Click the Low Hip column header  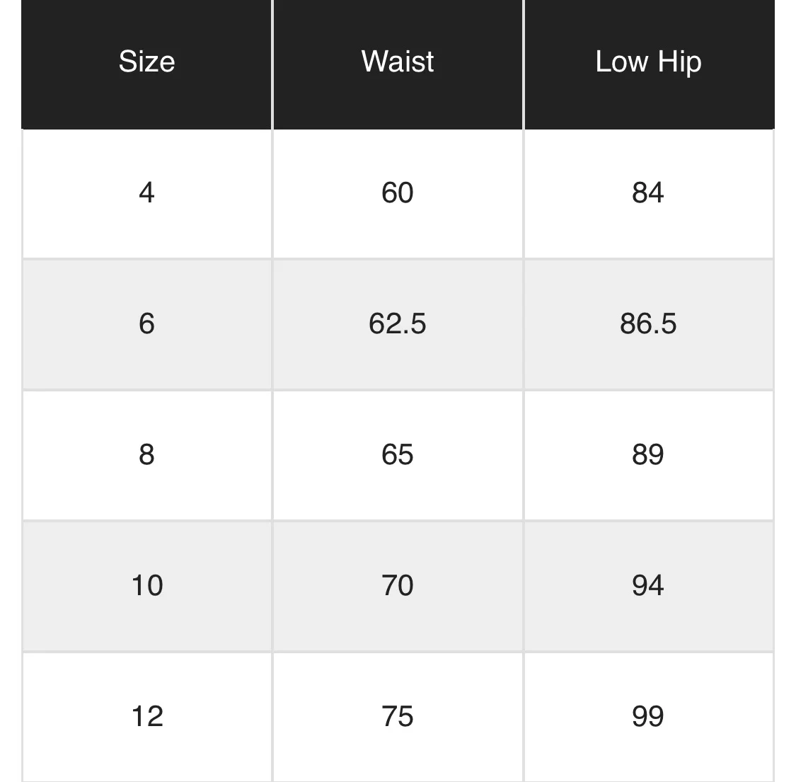pyautogui.click(x=650, y=62)
